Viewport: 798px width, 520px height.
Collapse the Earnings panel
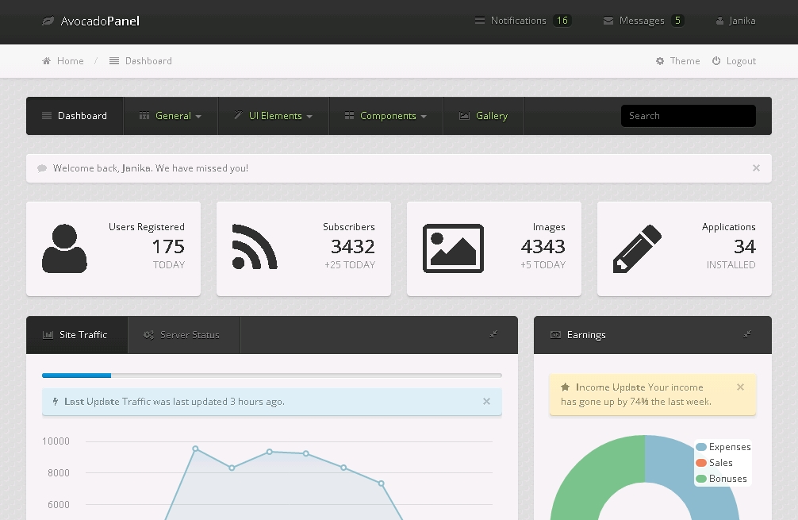(x=747, y=335)
